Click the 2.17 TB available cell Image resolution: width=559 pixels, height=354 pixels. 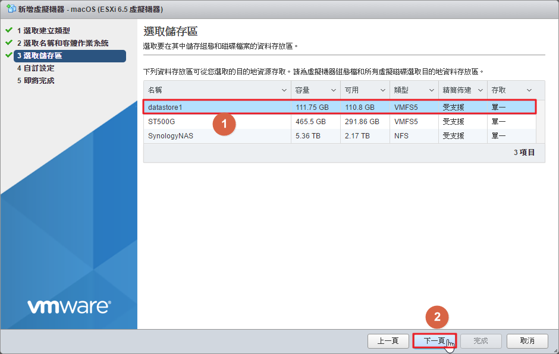(357, 136)
